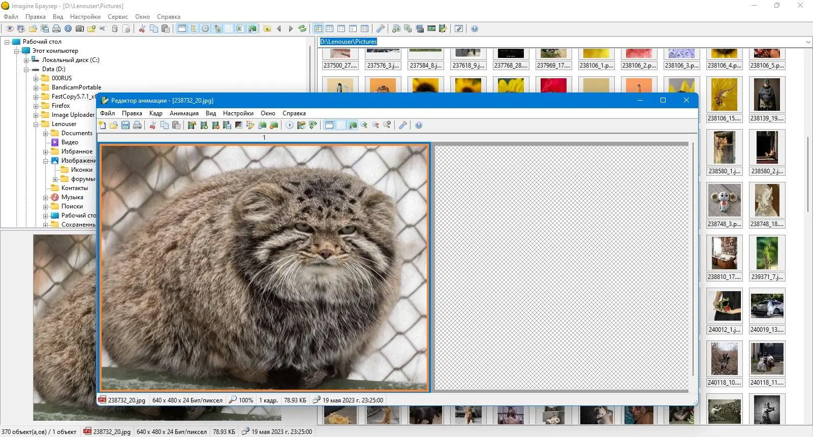The height and width of the screenshot is (437, 813).
Task: Click the wrench Options icon in browser toolbar
Action: (x=380, y=28)
